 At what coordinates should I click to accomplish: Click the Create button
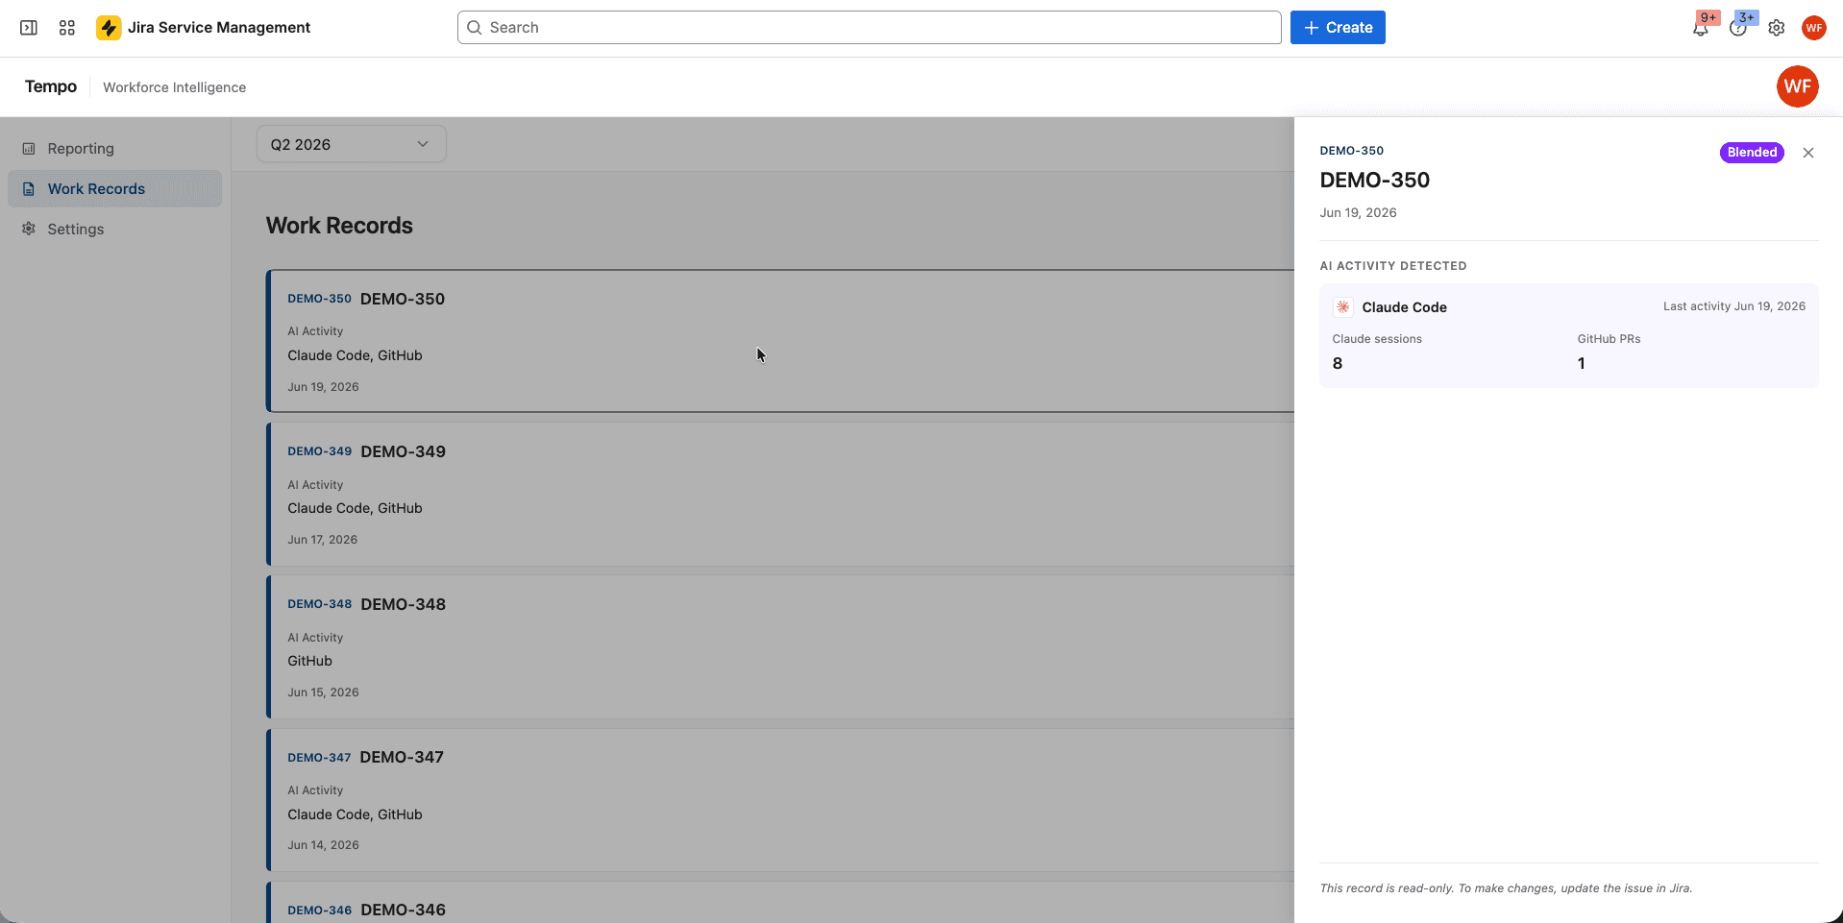1338,28
